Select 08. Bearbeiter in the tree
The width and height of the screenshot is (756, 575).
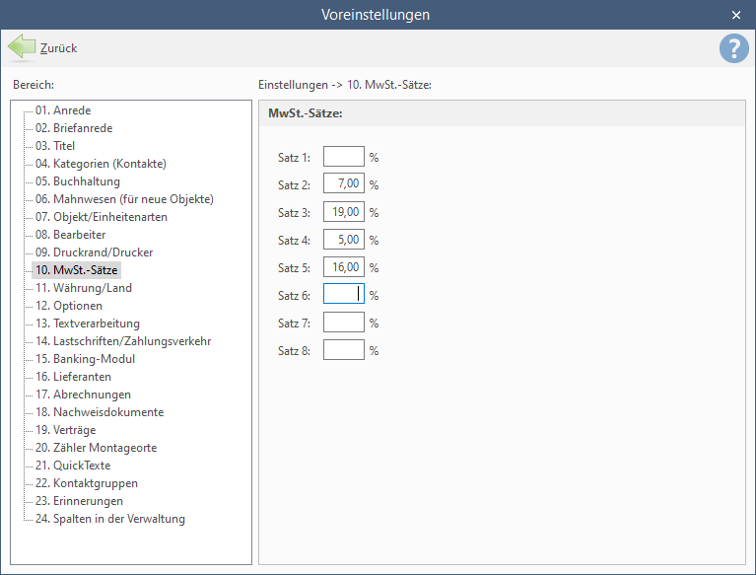click(x=70, y=235)
